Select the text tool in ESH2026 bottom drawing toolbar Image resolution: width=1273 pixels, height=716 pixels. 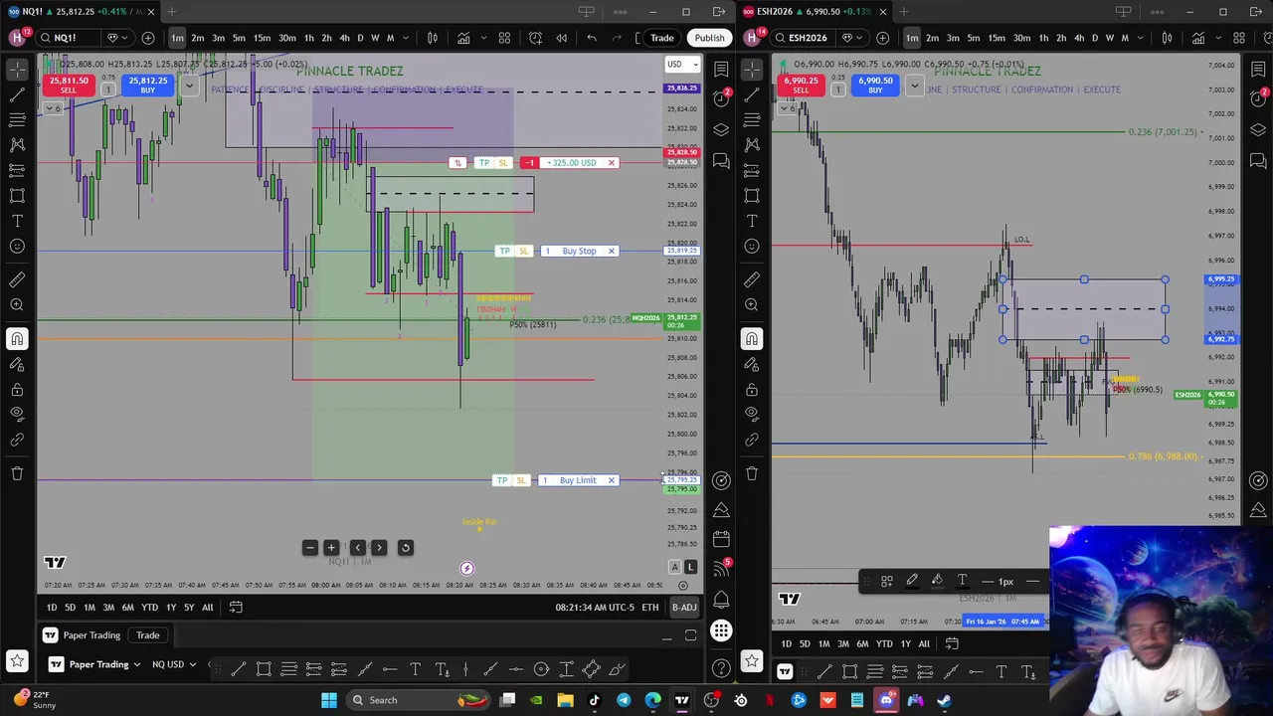tap(1000, 672)
